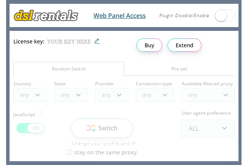The image size is (248, 165).
Task: Open the Country dropdown
Action: [x=30, y=95]
